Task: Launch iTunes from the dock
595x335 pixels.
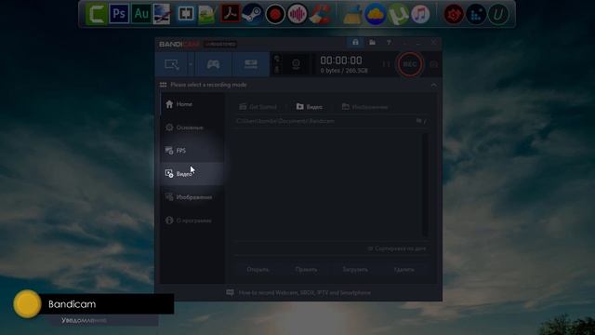Action: [x=420, y=15]
